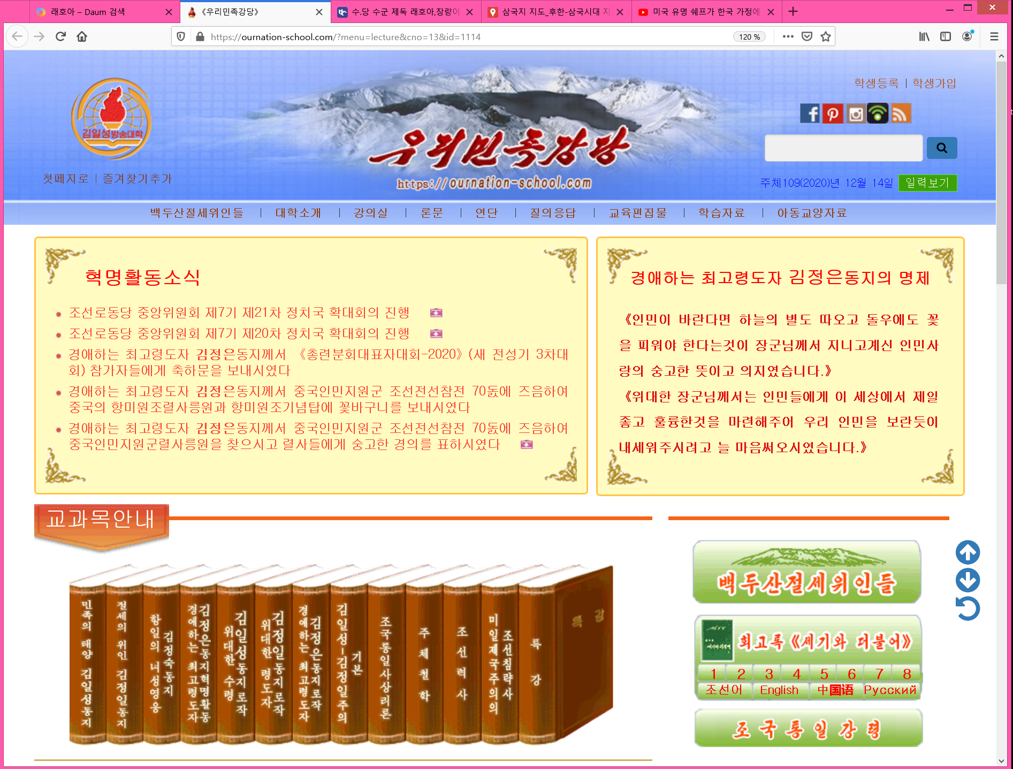Open the 아동교양자료 menu item
Viewport: 1013px width, 769px height.
pyautogui.click(x=812, y=213)
